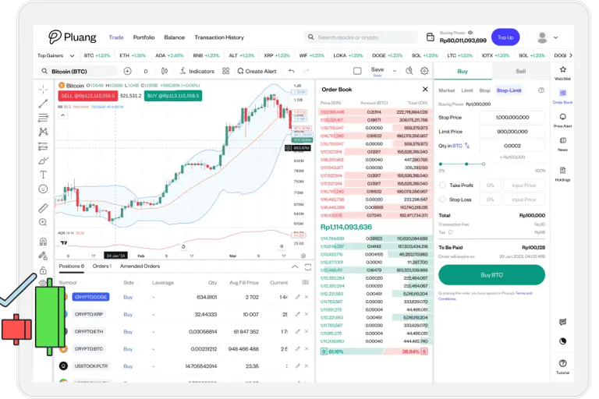
Task: Select the ruler measure tool
Action: pos(43,208)
